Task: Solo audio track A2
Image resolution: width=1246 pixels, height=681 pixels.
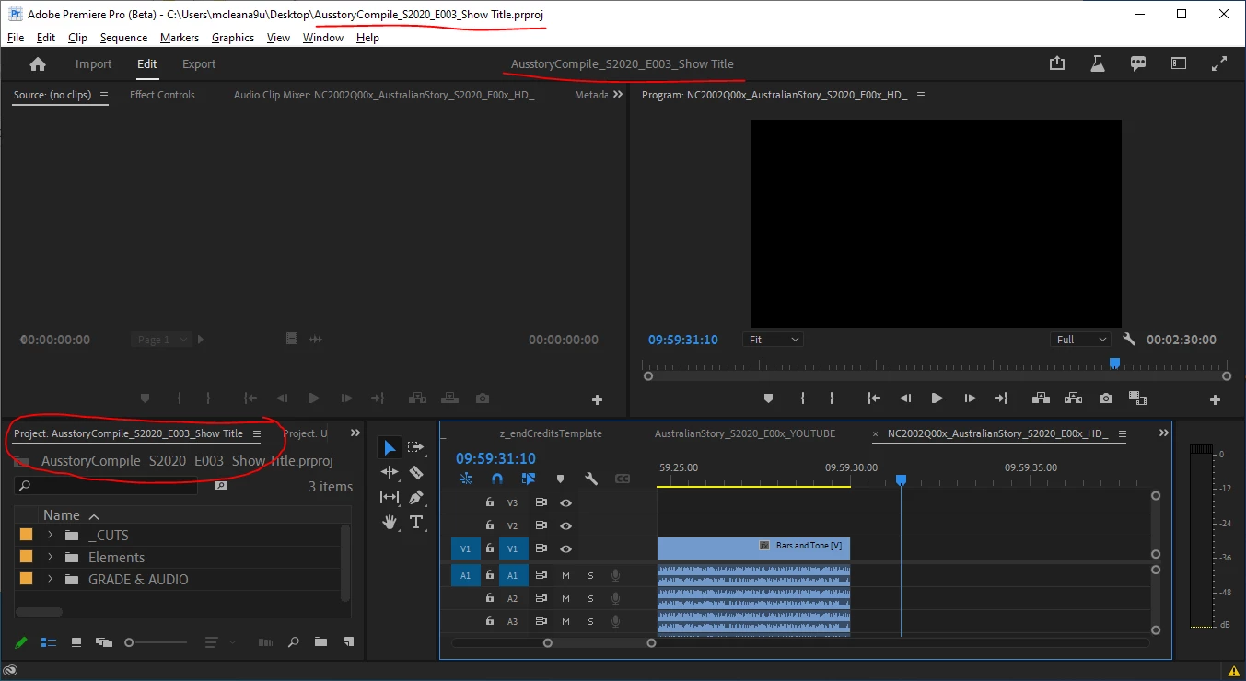Action: click(590, 598)
